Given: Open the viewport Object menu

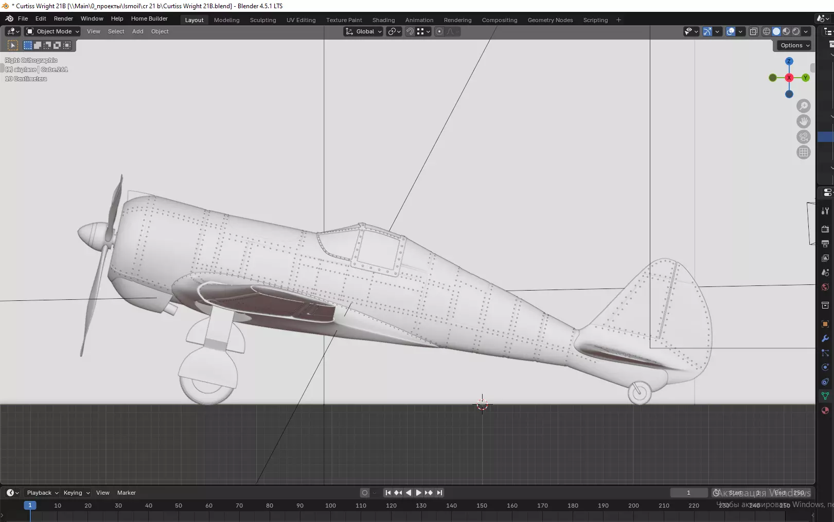Looking at the screenshot, I should pos(160,31).
